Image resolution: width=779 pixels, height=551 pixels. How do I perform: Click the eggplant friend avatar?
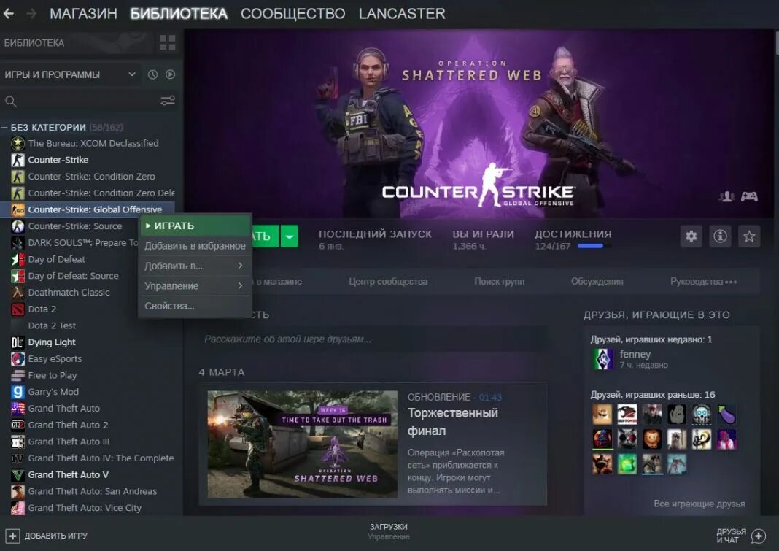click(x=726, y=415)
